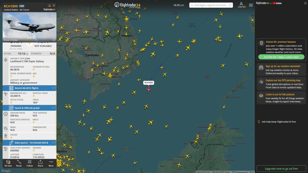Image resolution: width=308 pixels, height=173 pixels.
Task: Open the hamburger main menu
Action: (x=251, y=5)
